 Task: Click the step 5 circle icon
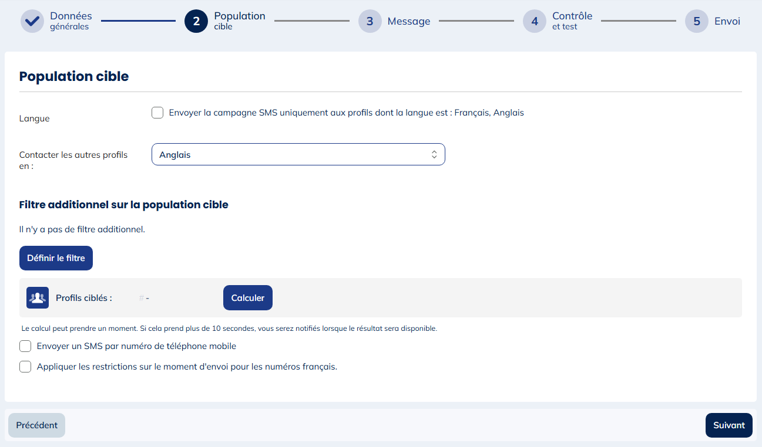point(697,21)
